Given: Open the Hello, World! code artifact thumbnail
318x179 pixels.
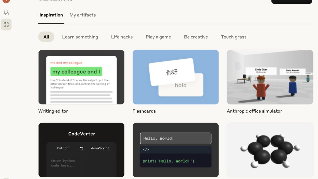Looking at the screenshot, I should coord(176,150).
